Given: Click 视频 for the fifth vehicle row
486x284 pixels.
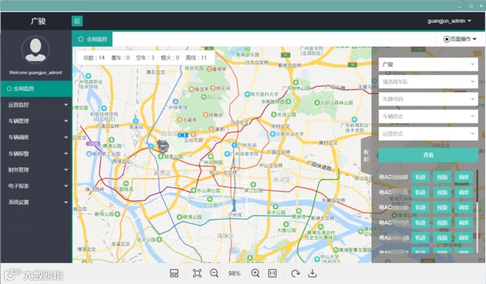Looking at the screenshot, I should tap(442, 238).
